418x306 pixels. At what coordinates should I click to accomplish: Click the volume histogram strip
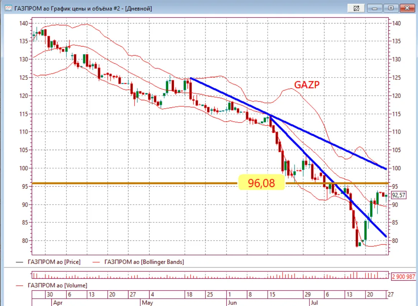tap(210, 275)
